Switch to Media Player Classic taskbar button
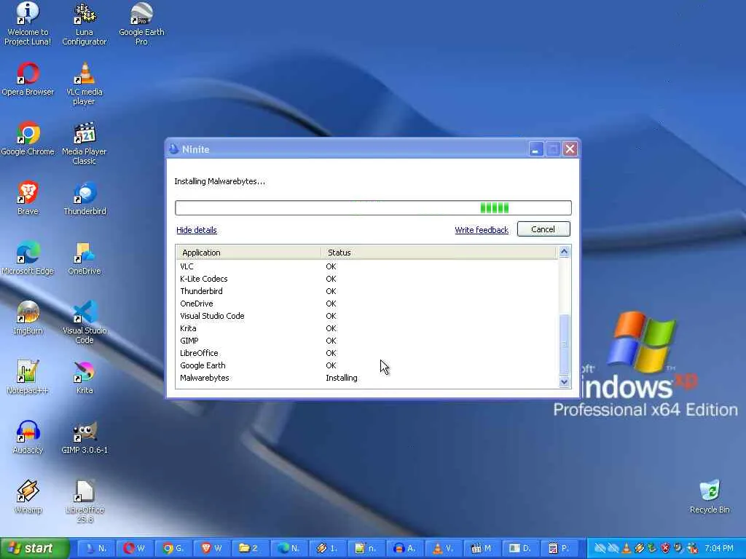746x559 pixels. [x=482, y=549]
